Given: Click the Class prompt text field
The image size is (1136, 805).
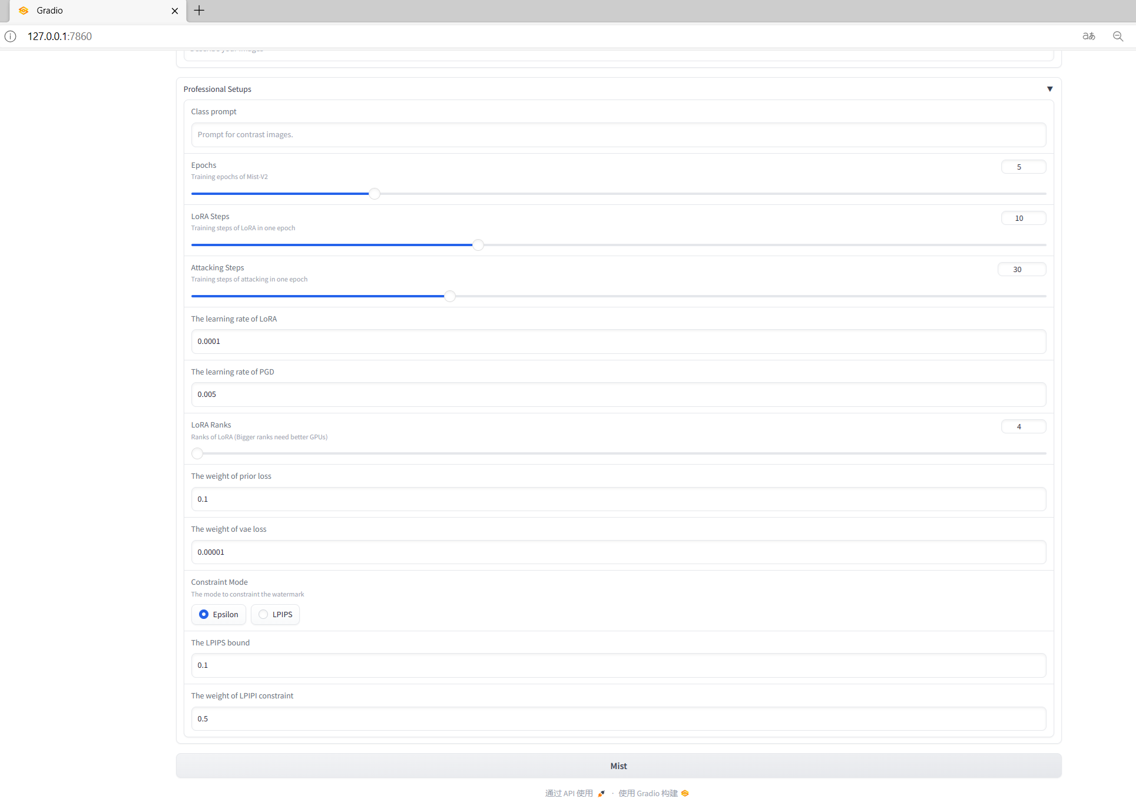Looking at the screenshot, I should (618, 135).
